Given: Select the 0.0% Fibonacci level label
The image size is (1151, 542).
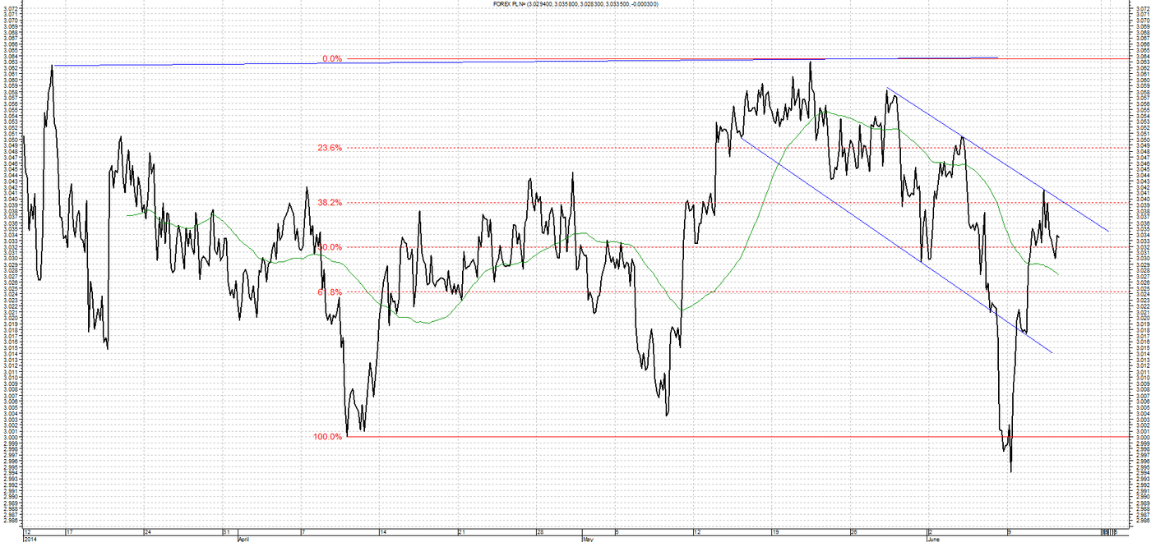Looking at the screenshot, I should (x=331, y=59).
